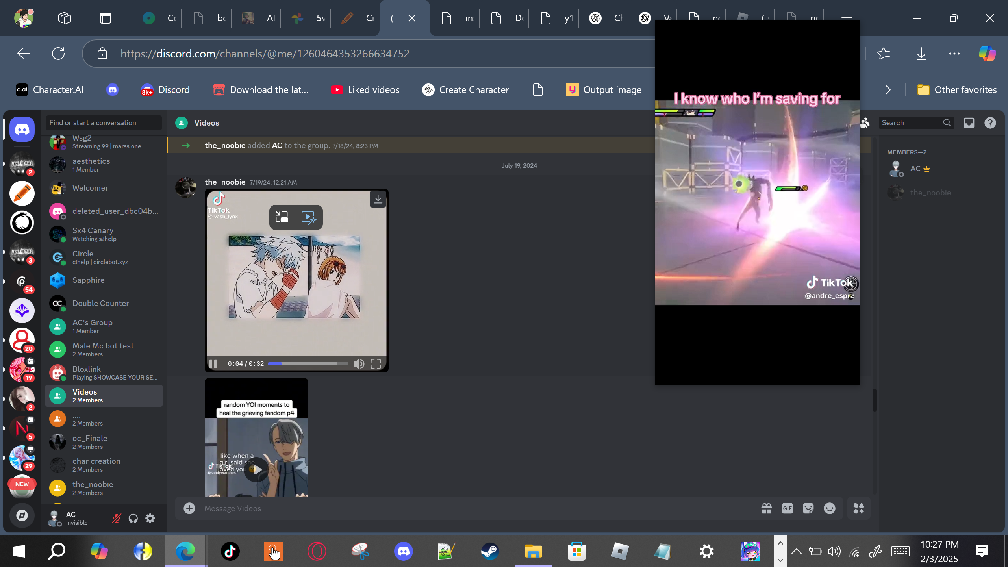Pop out video to picture-in-picture

(282, 217)
